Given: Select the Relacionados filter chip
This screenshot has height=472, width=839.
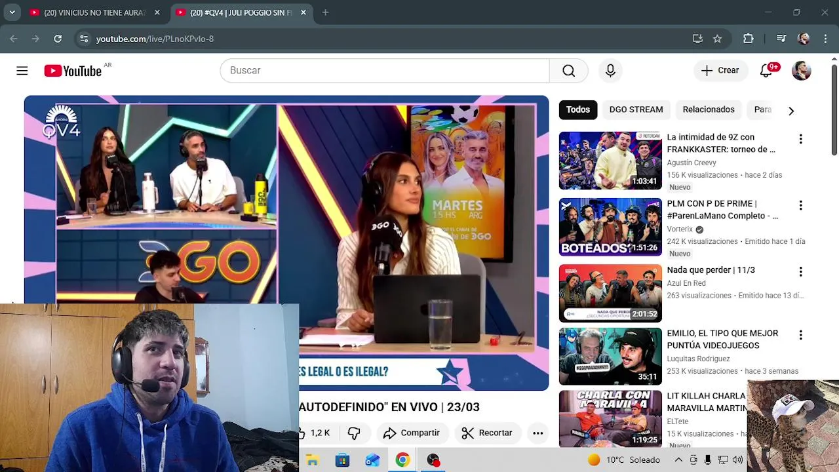Looking at the screenshot, I should tap(709, 109).
